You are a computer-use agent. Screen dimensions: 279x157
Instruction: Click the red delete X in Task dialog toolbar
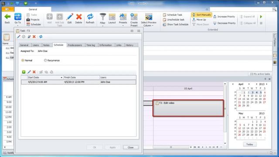click(34, 37)
